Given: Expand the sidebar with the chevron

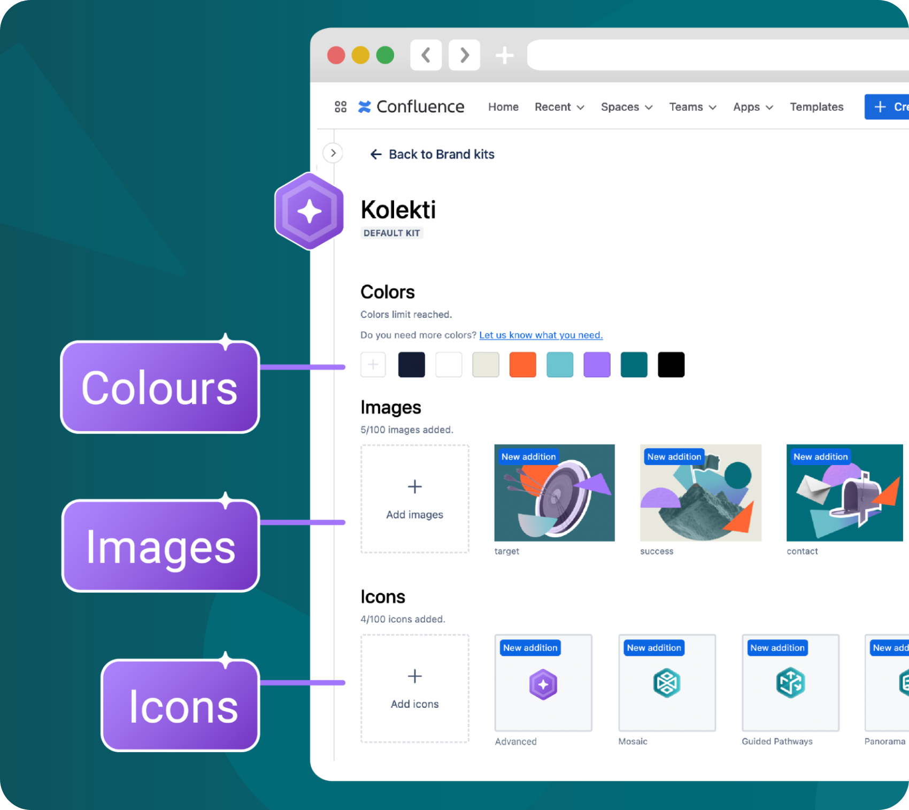Looking at the screenshot, I should click(333, 153).
